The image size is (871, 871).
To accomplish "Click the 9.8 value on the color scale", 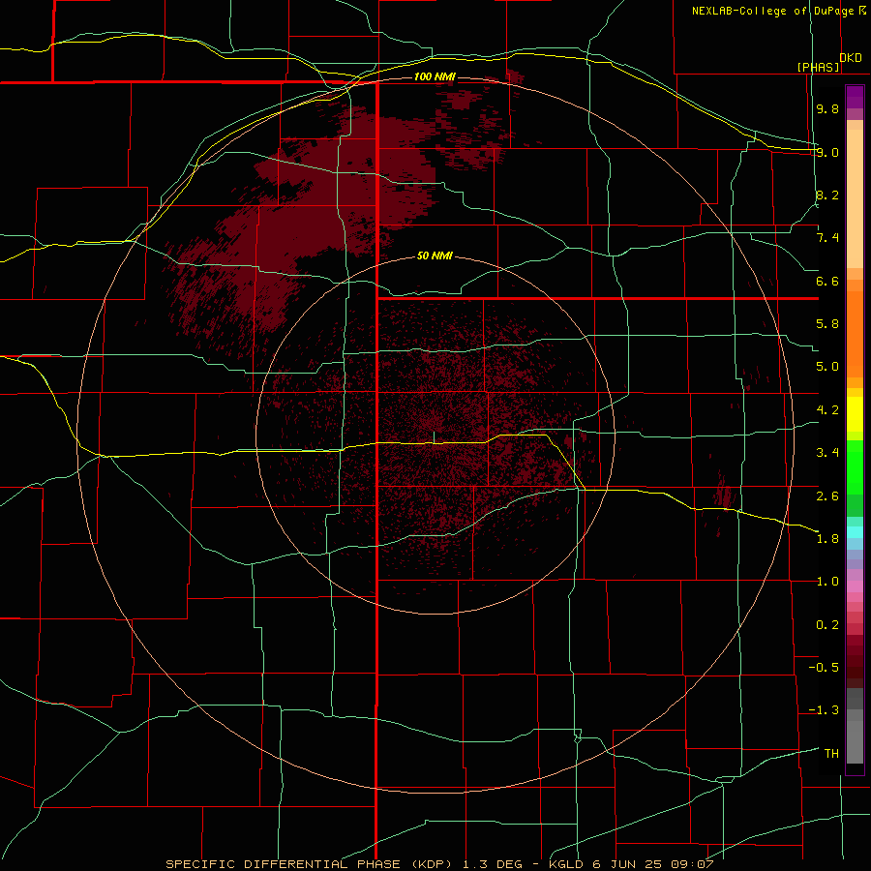I will [827, 108].
